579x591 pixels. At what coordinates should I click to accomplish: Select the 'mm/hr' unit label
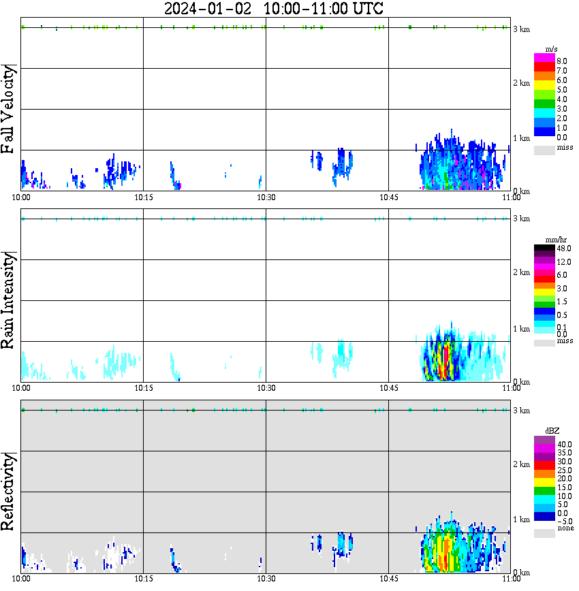tap(556, 240)
